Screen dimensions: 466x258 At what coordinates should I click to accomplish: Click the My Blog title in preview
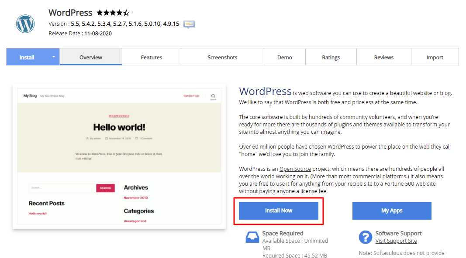coord(30,96)
